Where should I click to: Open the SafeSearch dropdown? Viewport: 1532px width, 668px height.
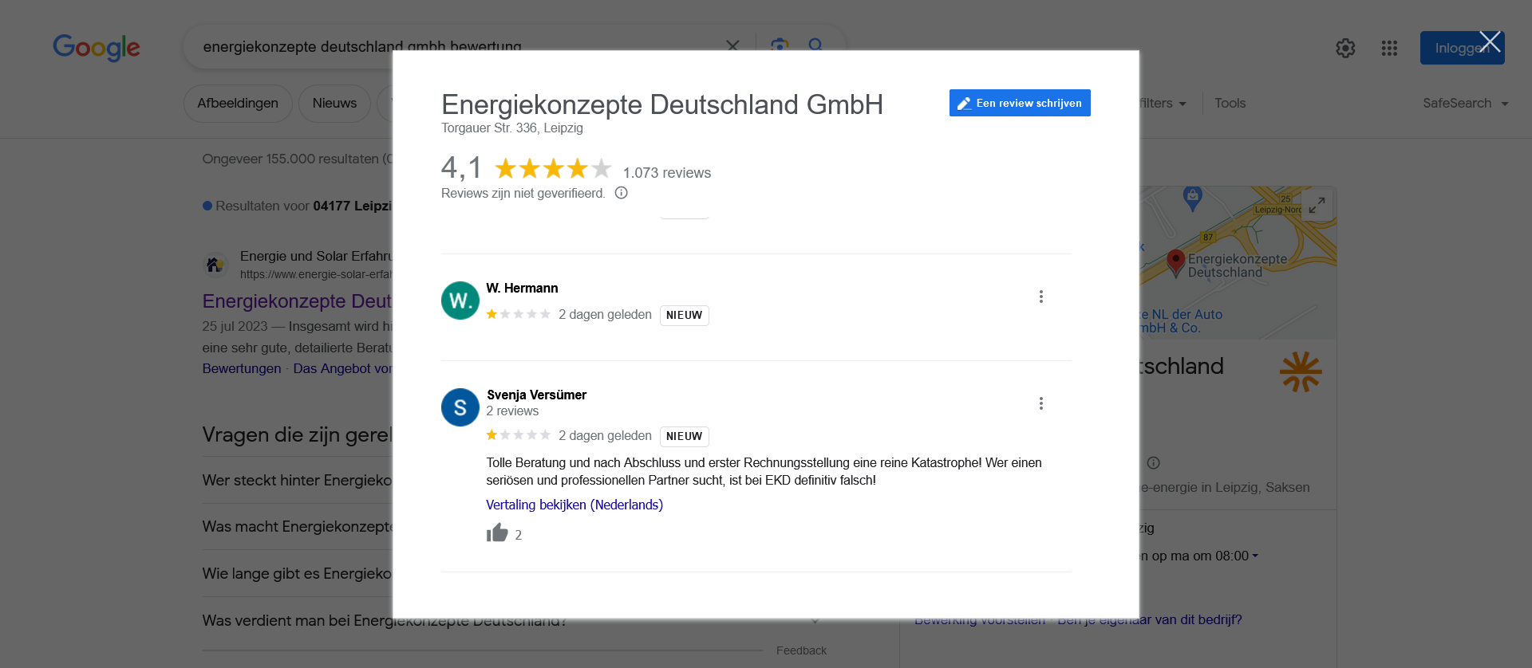click(x=1465, y=104)
